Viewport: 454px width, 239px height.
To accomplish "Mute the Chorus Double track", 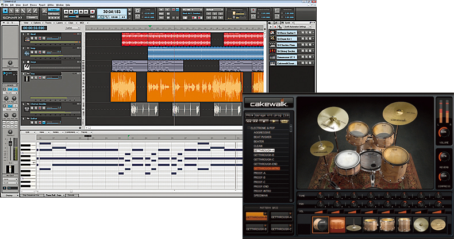I will (x=32, y=108).
